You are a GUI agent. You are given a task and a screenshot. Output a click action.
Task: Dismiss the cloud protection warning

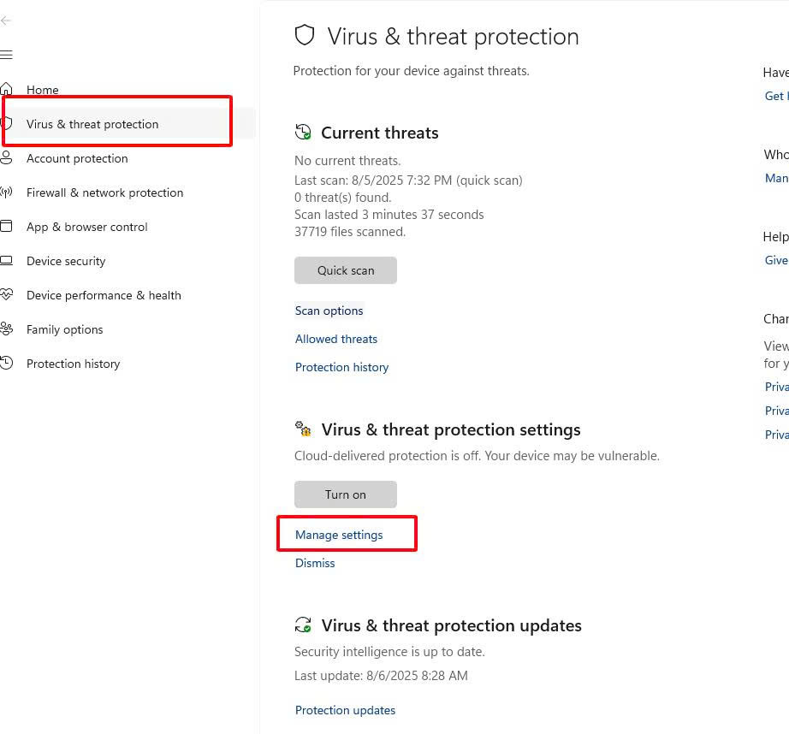tap(315, 563)
